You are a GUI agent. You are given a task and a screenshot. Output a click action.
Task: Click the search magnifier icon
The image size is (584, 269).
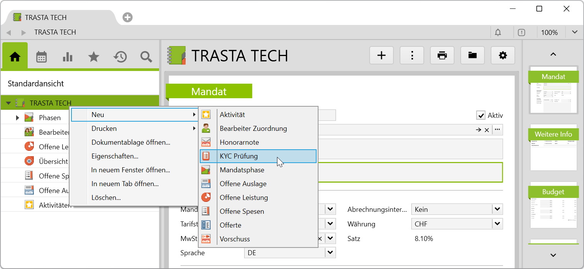coord(146,57)
